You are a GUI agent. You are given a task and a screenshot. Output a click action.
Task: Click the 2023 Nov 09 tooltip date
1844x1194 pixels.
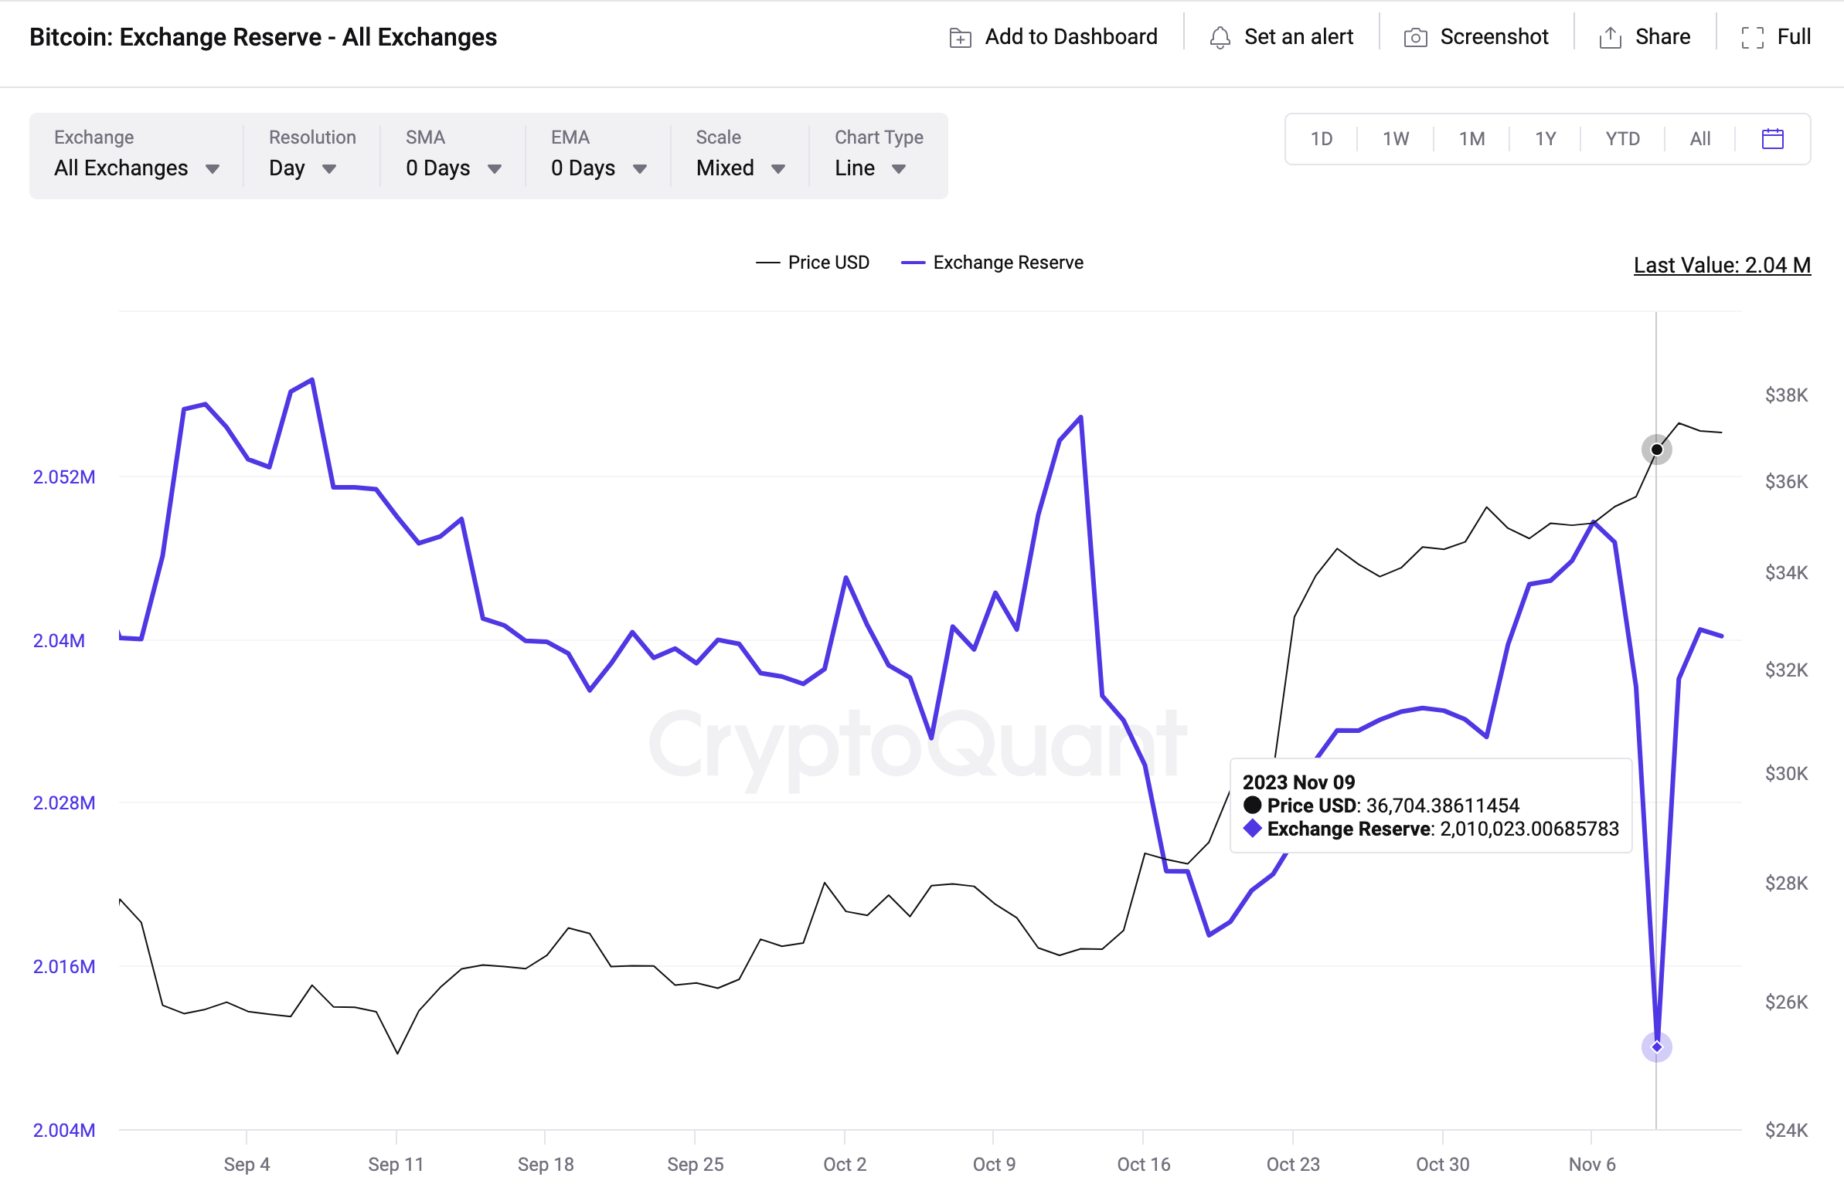[1298, 782]
